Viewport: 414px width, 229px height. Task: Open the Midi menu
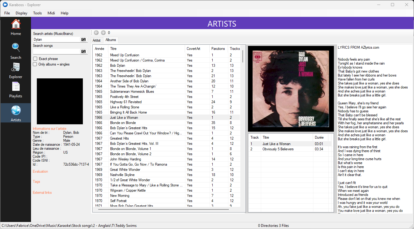click(x=51, y=13)
